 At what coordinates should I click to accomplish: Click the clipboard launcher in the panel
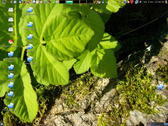(41, 2)
